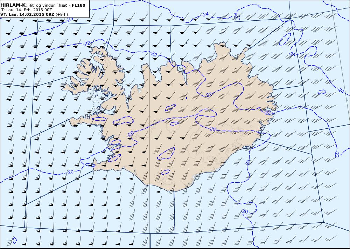Click the 'VT: Lau. 14.02.2015 09Z' valid time

click(27, 14)
